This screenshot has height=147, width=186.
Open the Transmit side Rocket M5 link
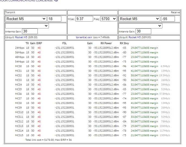pyautogui.click(x=21, y=37)
